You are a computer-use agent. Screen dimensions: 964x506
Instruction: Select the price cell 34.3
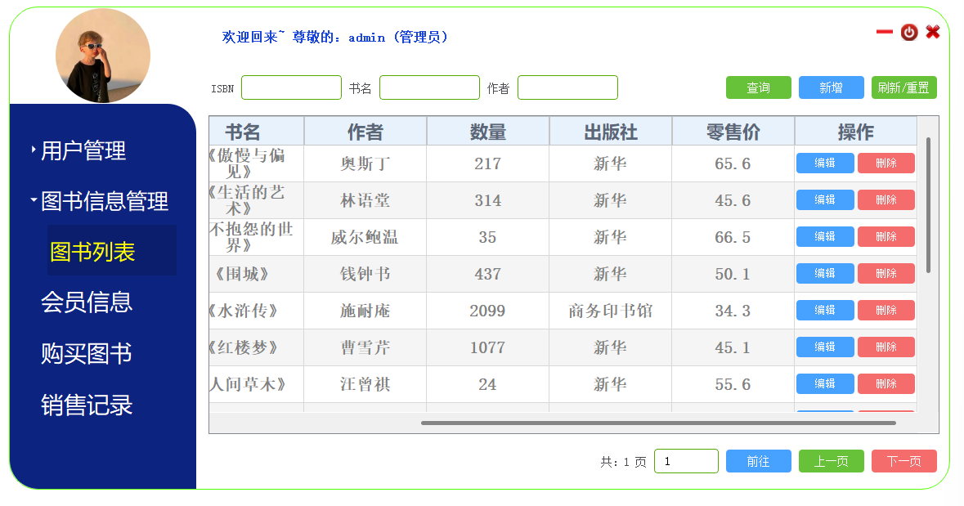pos(733,311)
